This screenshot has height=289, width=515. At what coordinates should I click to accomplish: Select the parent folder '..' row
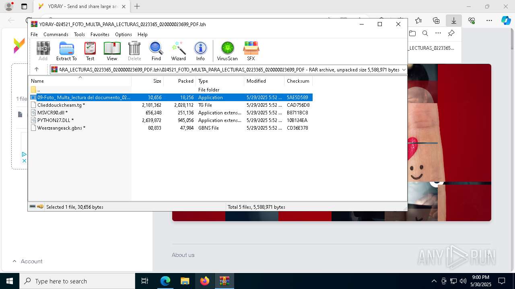click(x=171, y=90)
